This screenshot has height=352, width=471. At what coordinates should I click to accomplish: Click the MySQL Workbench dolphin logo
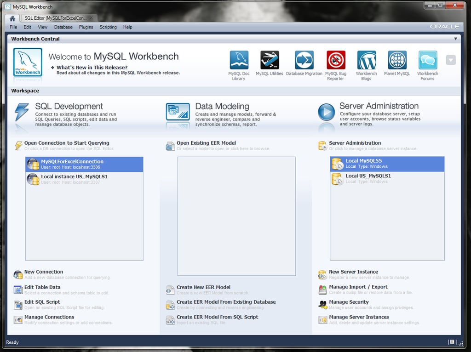pos(28,62)
